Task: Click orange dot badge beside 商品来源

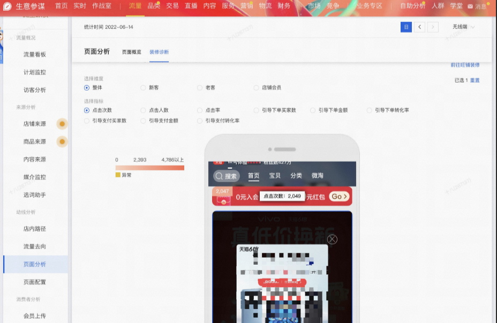Action: tap(62, 141)
